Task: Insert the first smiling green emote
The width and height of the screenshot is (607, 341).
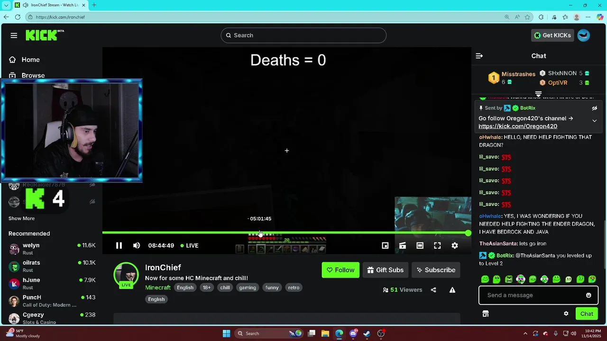Action: coord(485,279)
